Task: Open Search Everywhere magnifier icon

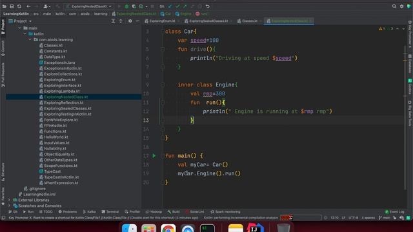Action: pos(394,6)
